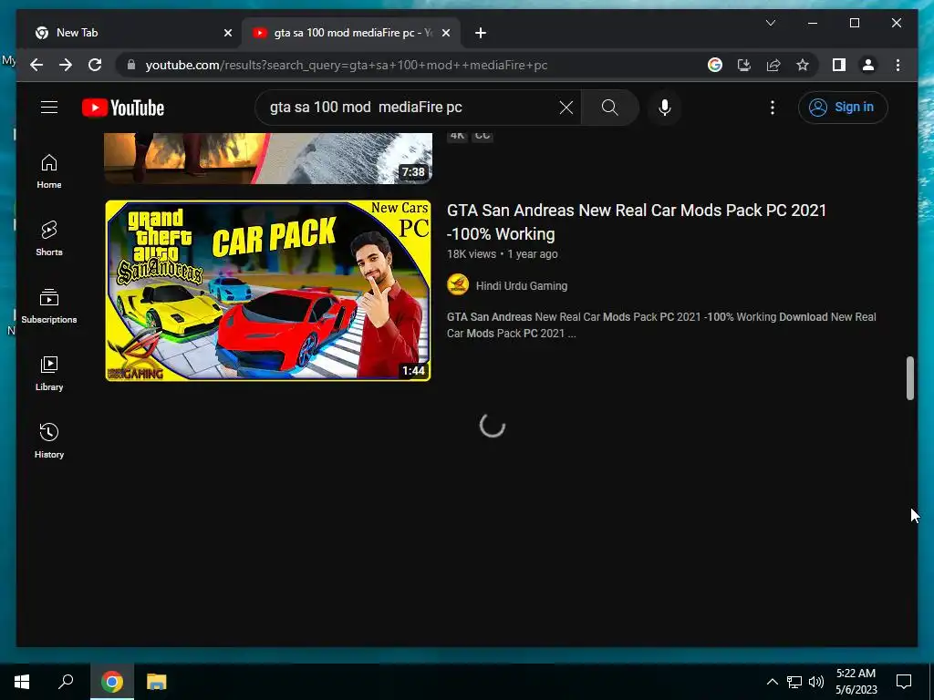Go to Home in the sidebar
934x700 pixels.
[x=49, y=171]
